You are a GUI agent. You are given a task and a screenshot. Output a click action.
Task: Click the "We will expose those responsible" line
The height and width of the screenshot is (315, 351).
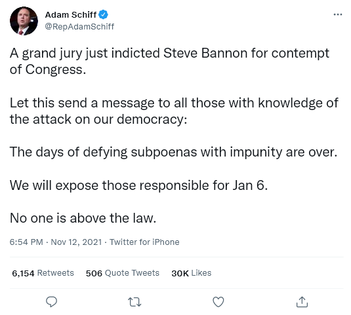[x=139, y=185]
